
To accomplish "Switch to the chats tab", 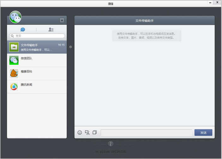I will 23,29.
